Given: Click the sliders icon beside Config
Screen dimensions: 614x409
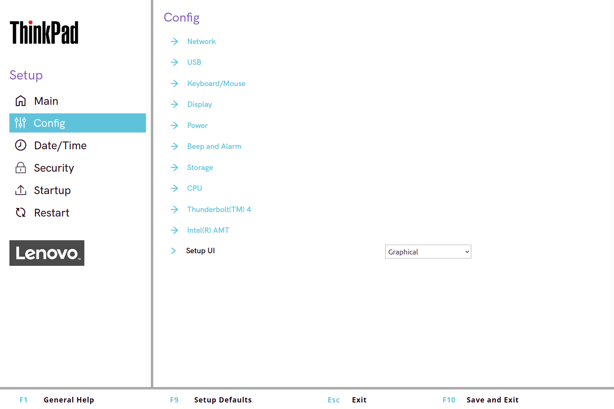Looking at the screenshot, I should point(20,123).
